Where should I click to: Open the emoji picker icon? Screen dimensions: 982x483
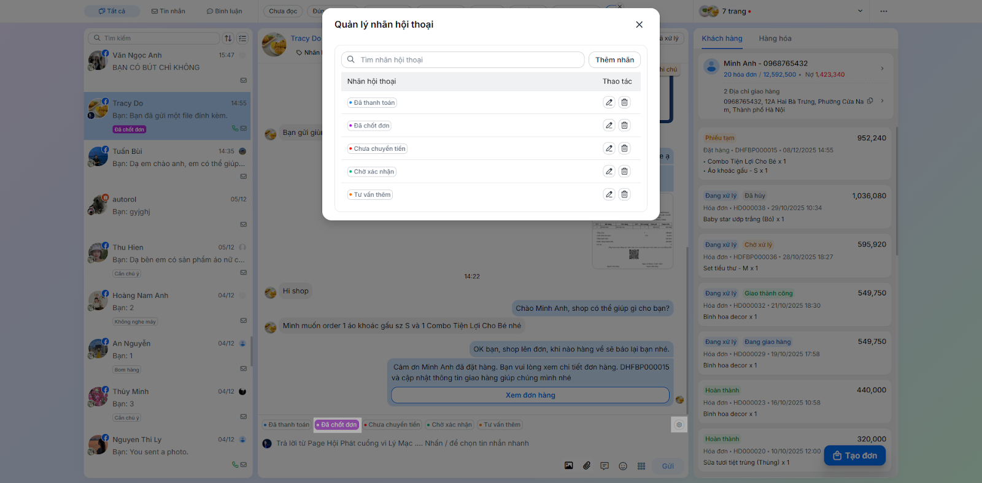point(623,466)
